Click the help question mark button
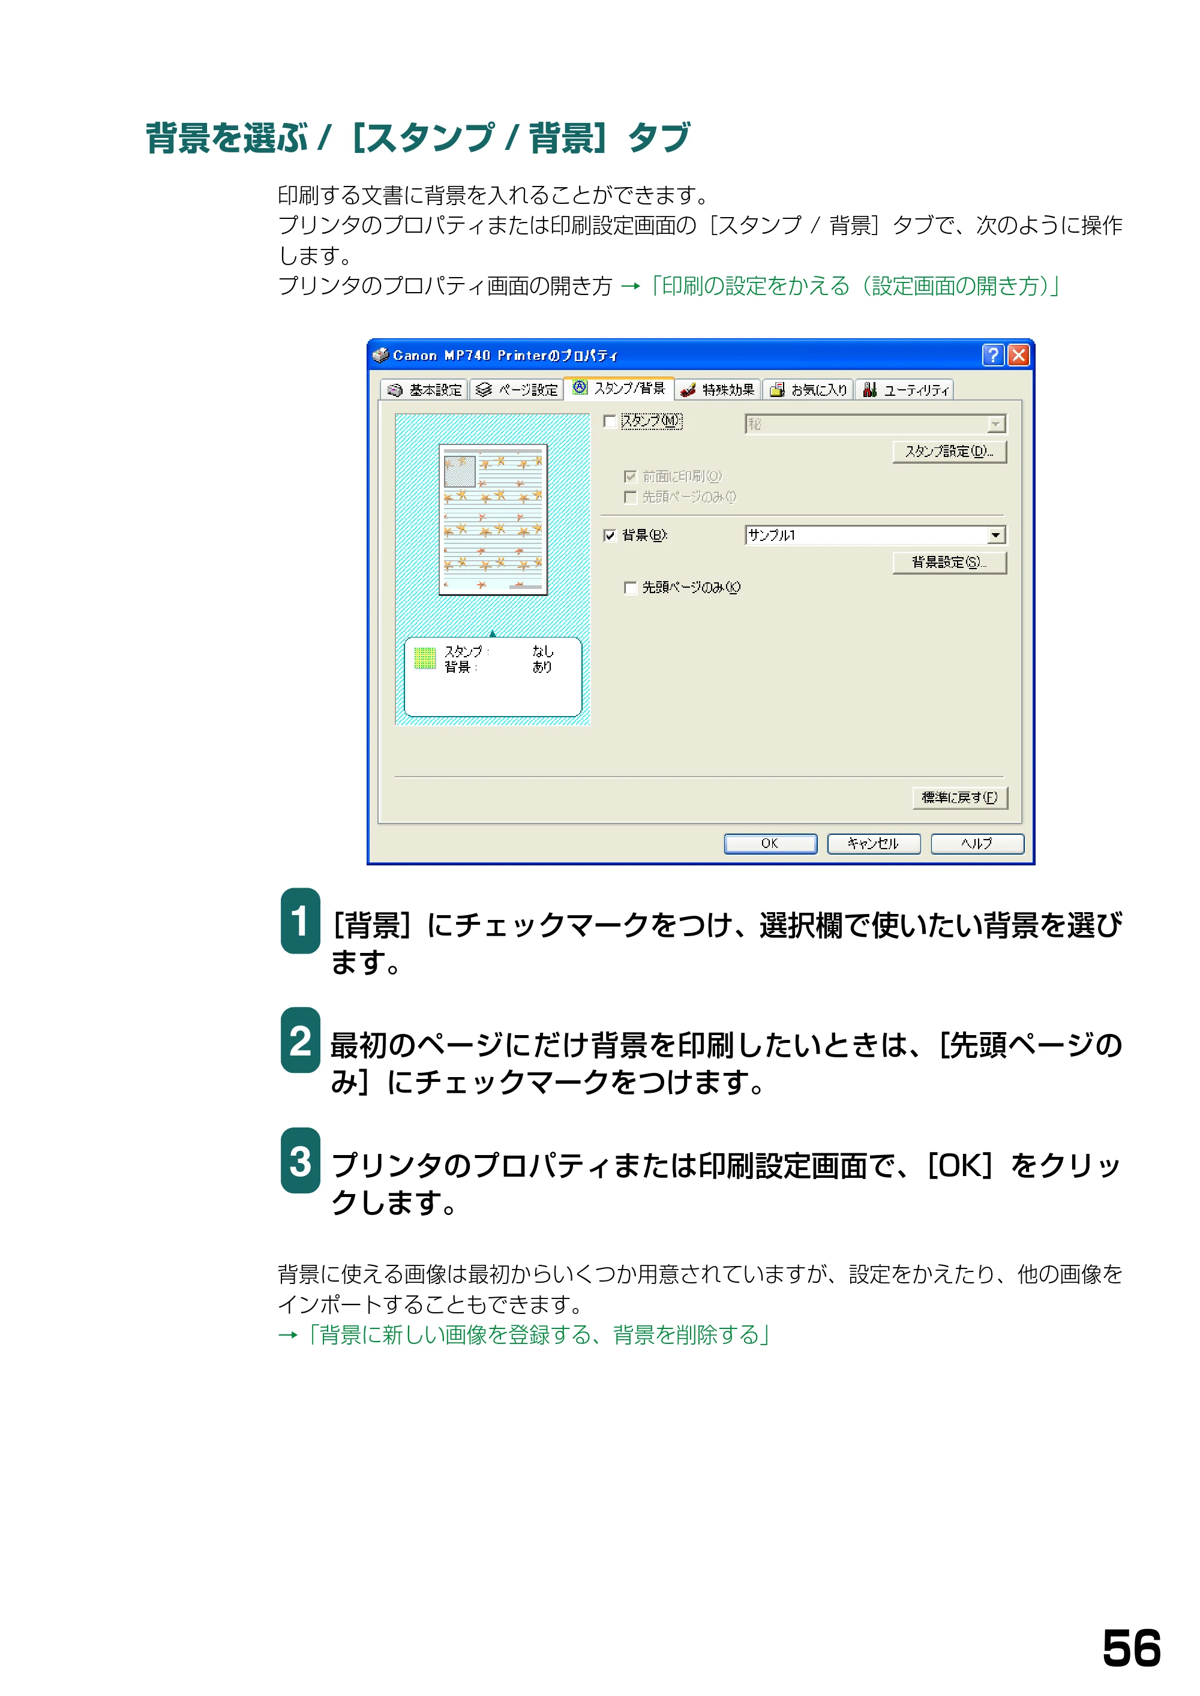 pos(992,355)
